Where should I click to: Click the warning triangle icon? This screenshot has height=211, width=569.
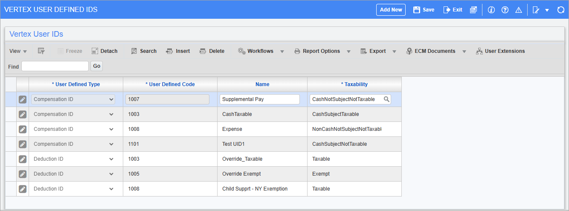click(x=519, y=10)
